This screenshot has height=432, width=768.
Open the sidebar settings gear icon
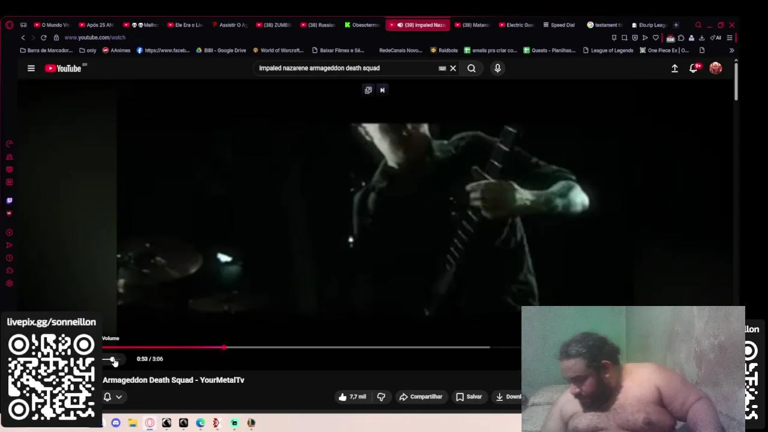[9, 284]
